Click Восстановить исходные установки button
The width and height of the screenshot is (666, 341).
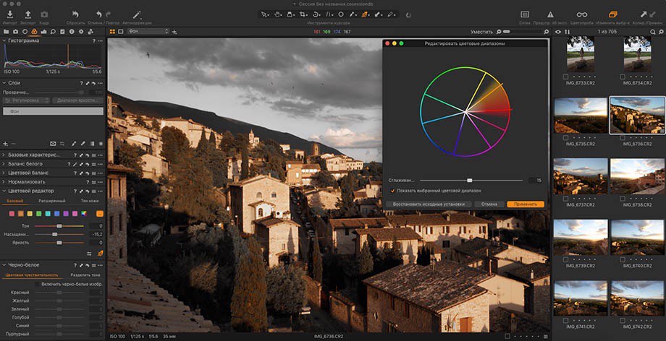tap(429, 204)
